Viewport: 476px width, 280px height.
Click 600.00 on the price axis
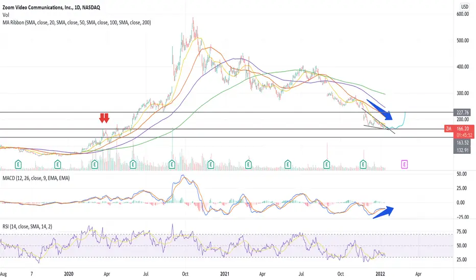pos(463,14)
